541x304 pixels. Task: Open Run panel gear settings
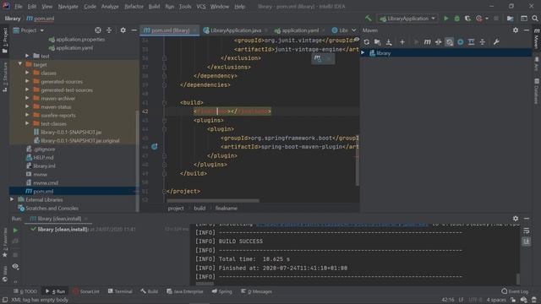coord(515,219)
